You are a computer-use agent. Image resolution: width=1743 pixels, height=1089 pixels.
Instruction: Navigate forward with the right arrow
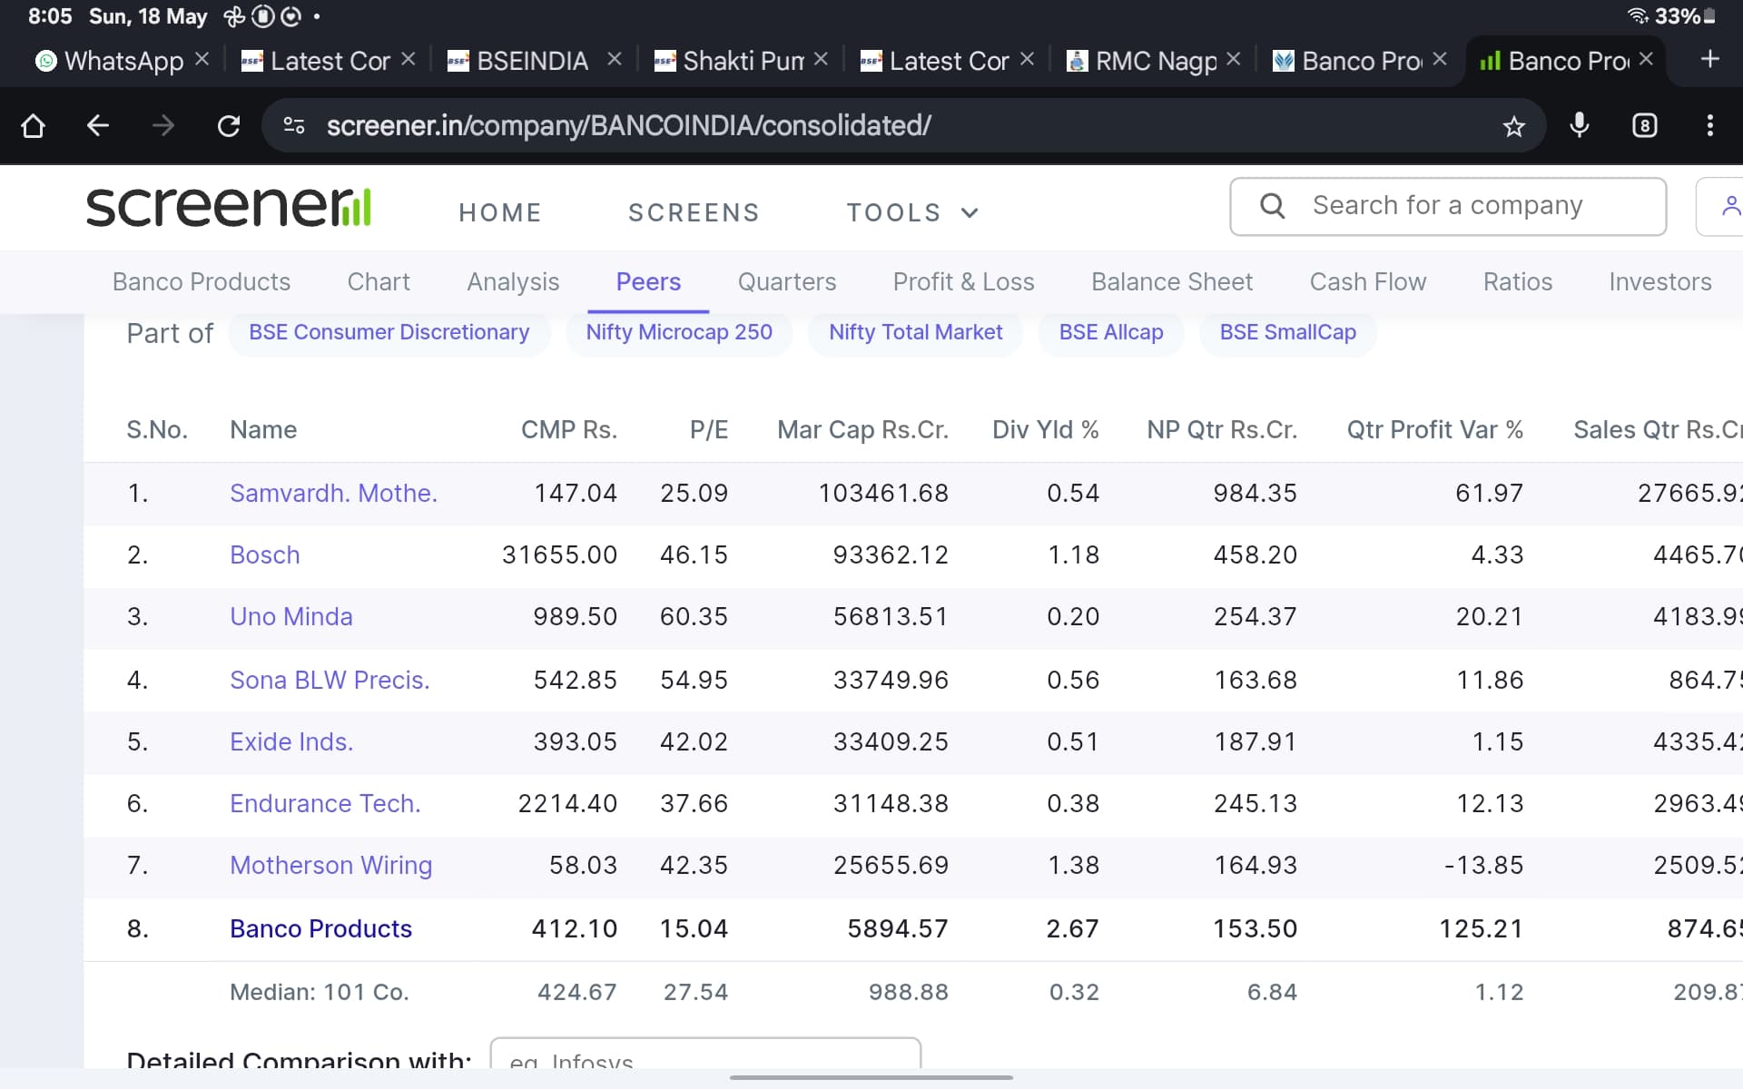[x=163, y=125]
